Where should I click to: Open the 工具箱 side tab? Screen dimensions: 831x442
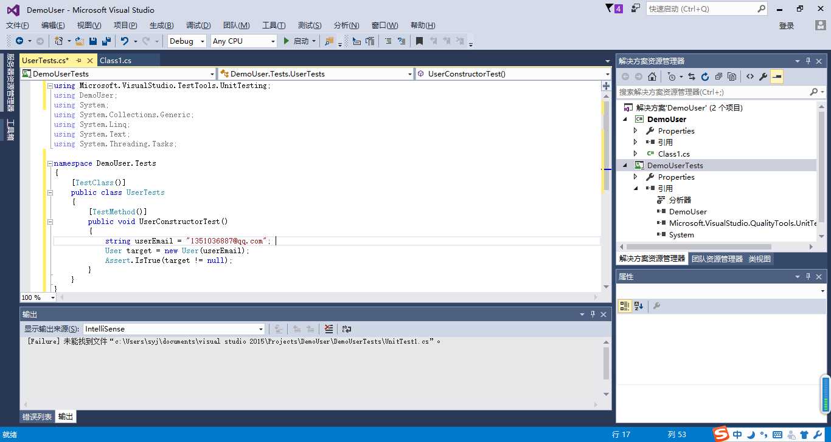10,129
